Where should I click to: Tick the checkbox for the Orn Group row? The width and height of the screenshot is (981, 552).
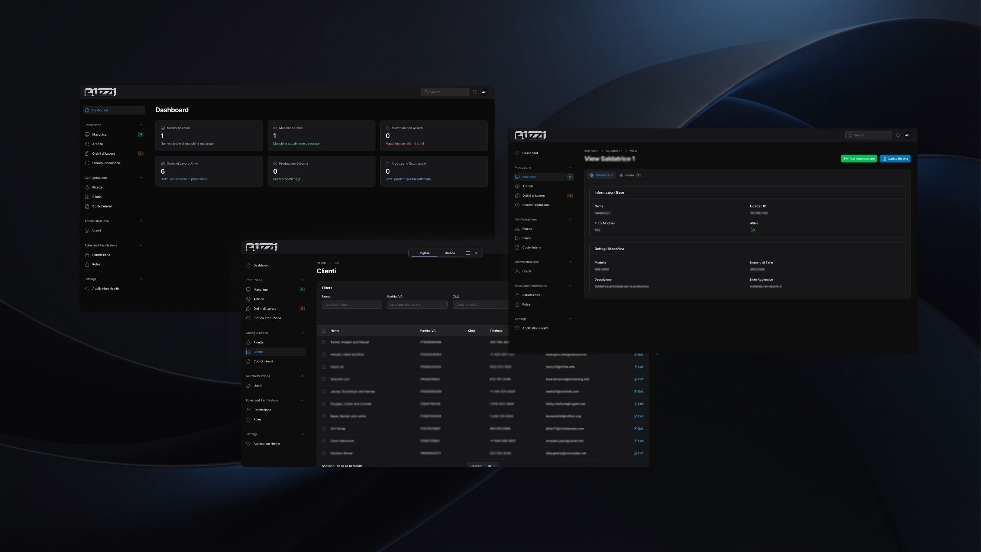pyautogui.click(x=324, y=429)
